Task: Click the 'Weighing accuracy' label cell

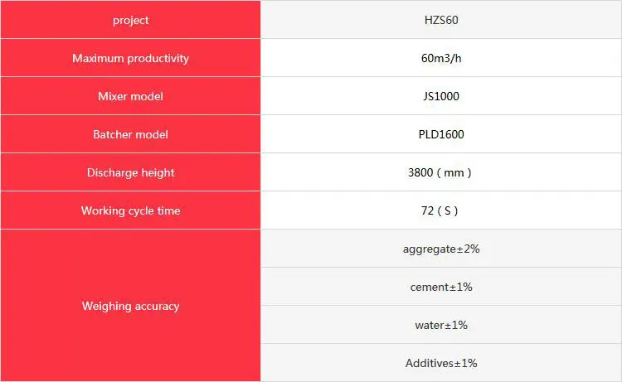Action: point(130,306)
